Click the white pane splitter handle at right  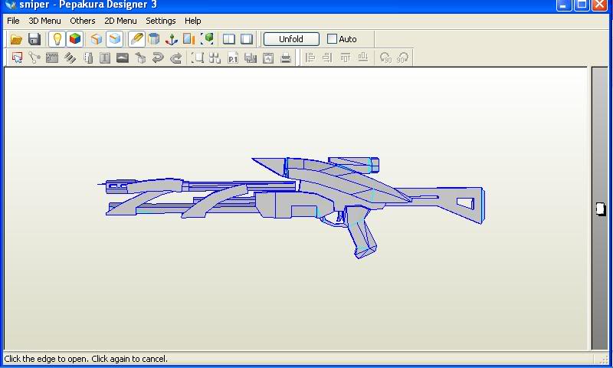tap(601, 209)
